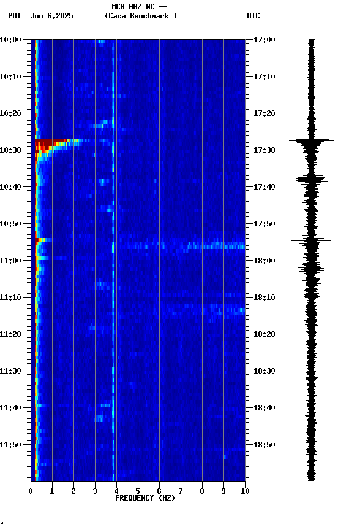Click the '17:40' UTC time label
Screen dimensions: 338x530
coord(265,187)
